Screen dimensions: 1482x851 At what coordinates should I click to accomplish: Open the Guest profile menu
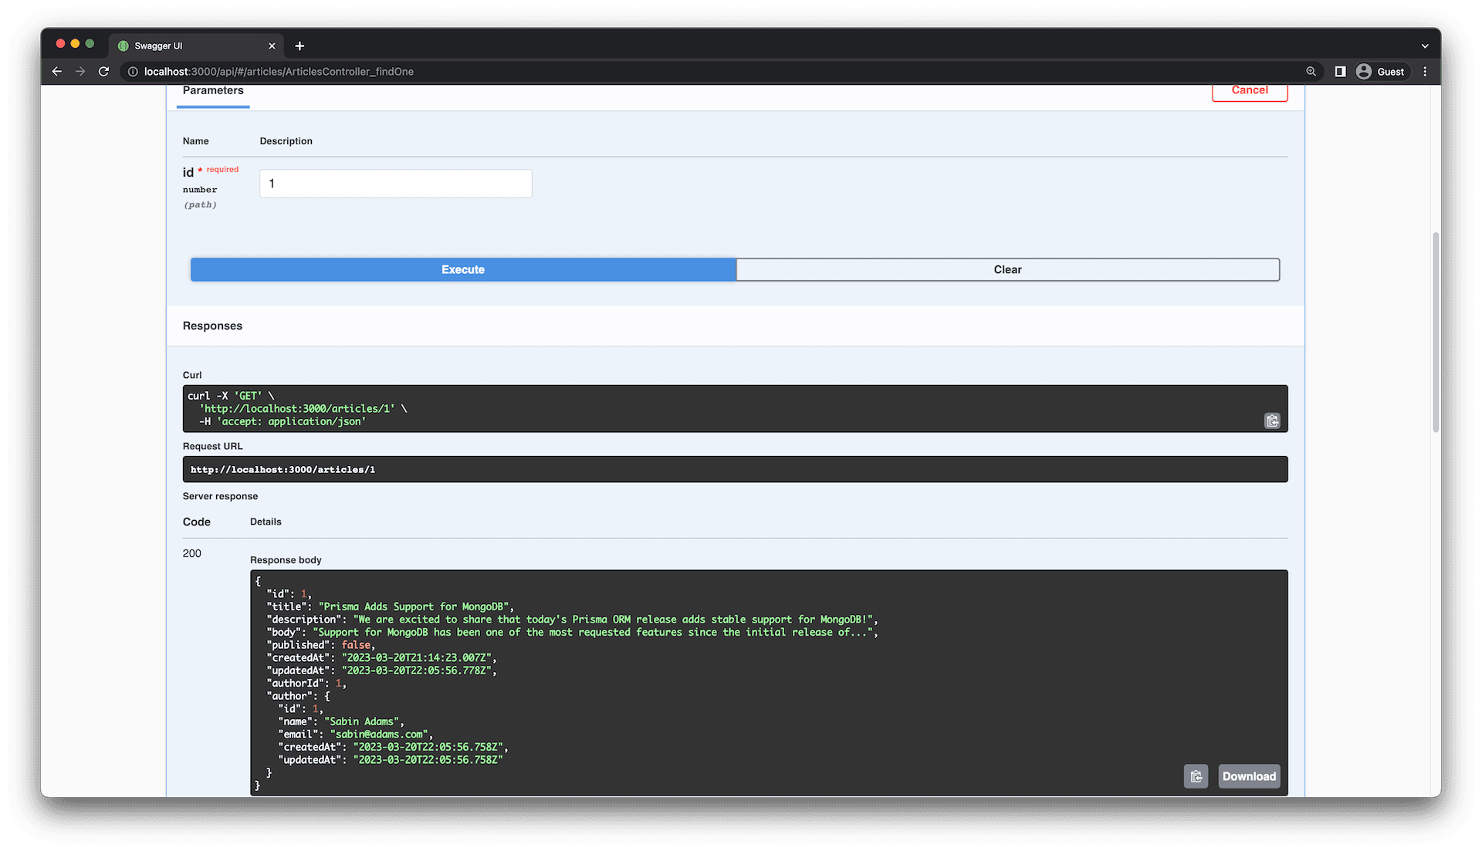(x=1381, y=72)
